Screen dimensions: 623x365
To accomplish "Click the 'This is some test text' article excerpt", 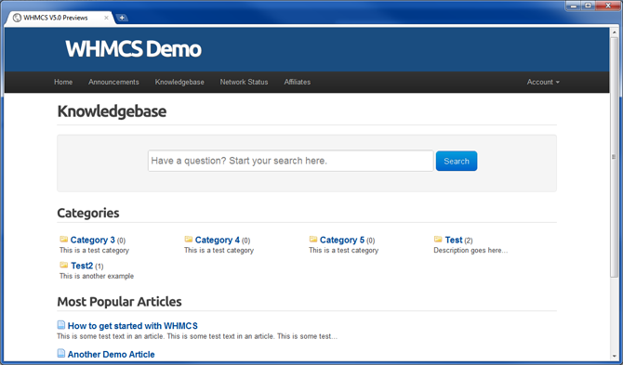I will click(197, 336).
